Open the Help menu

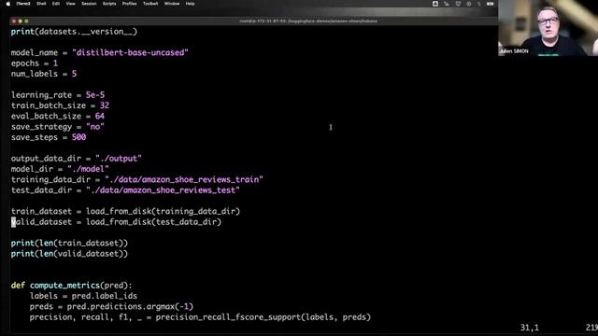tap(190, 4)
